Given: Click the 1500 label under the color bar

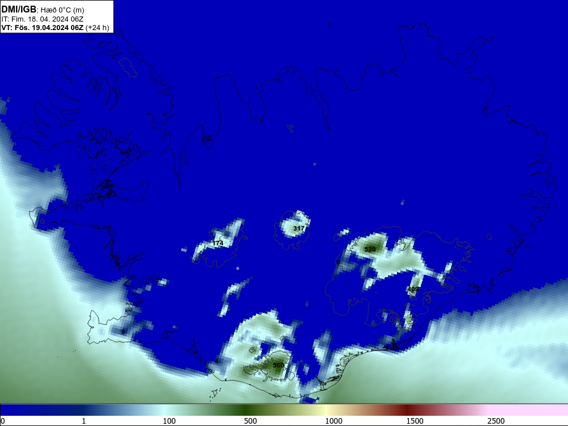Looking at the screenshot, I should 415,421.
